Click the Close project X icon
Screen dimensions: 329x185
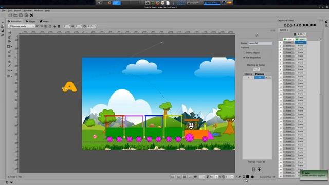click(31, 15)
